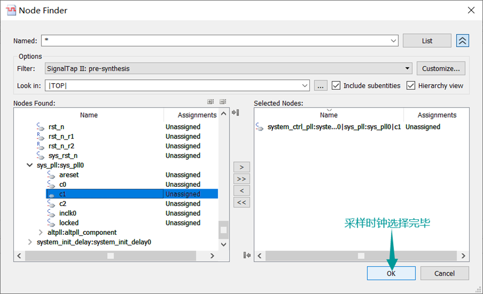Viewport: 483px width, 294px height.
Task: Click the expand-all icon above Nodes Found
Action: pyautogui.click(x=211, y=102)
